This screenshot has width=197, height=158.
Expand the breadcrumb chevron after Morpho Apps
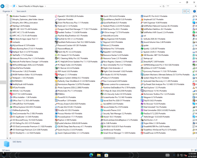tap(45, 6)
